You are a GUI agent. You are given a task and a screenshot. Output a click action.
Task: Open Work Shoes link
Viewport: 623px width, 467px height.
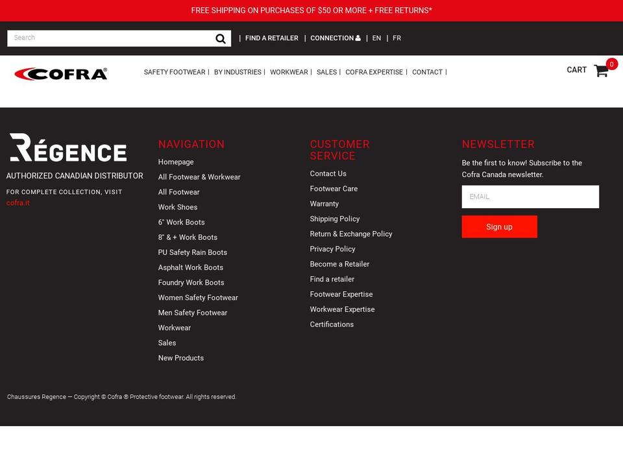tap(178, 208)
